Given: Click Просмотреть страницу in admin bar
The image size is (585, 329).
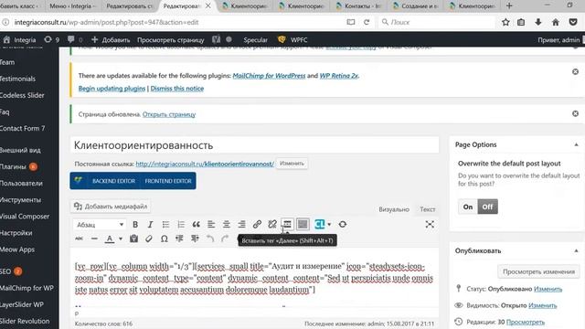Looking at the screenshot, I should click(x=171, y=40).
